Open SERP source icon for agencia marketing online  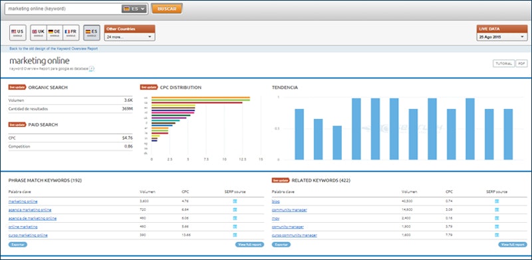point(235,209)
